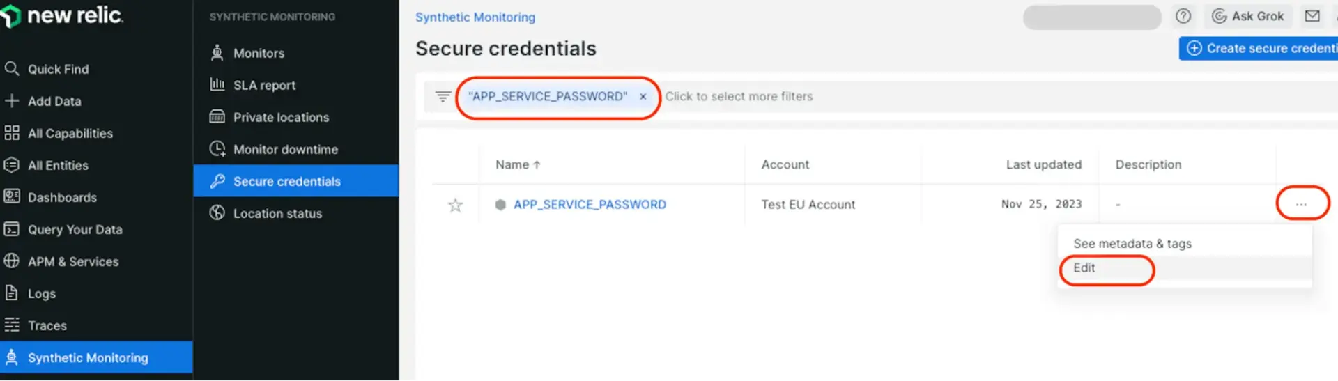Open Private locations section

click(281, 117)
